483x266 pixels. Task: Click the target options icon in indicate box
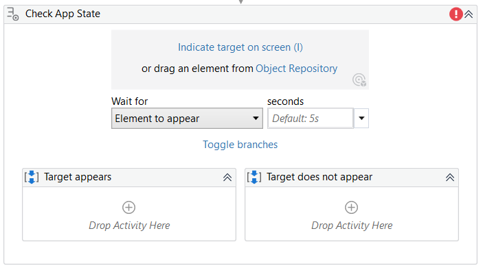tap(359, 80)
